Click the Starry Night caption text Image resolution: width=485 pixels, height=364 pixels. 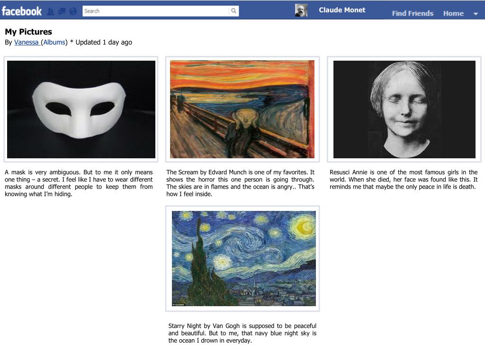[242, 333]
